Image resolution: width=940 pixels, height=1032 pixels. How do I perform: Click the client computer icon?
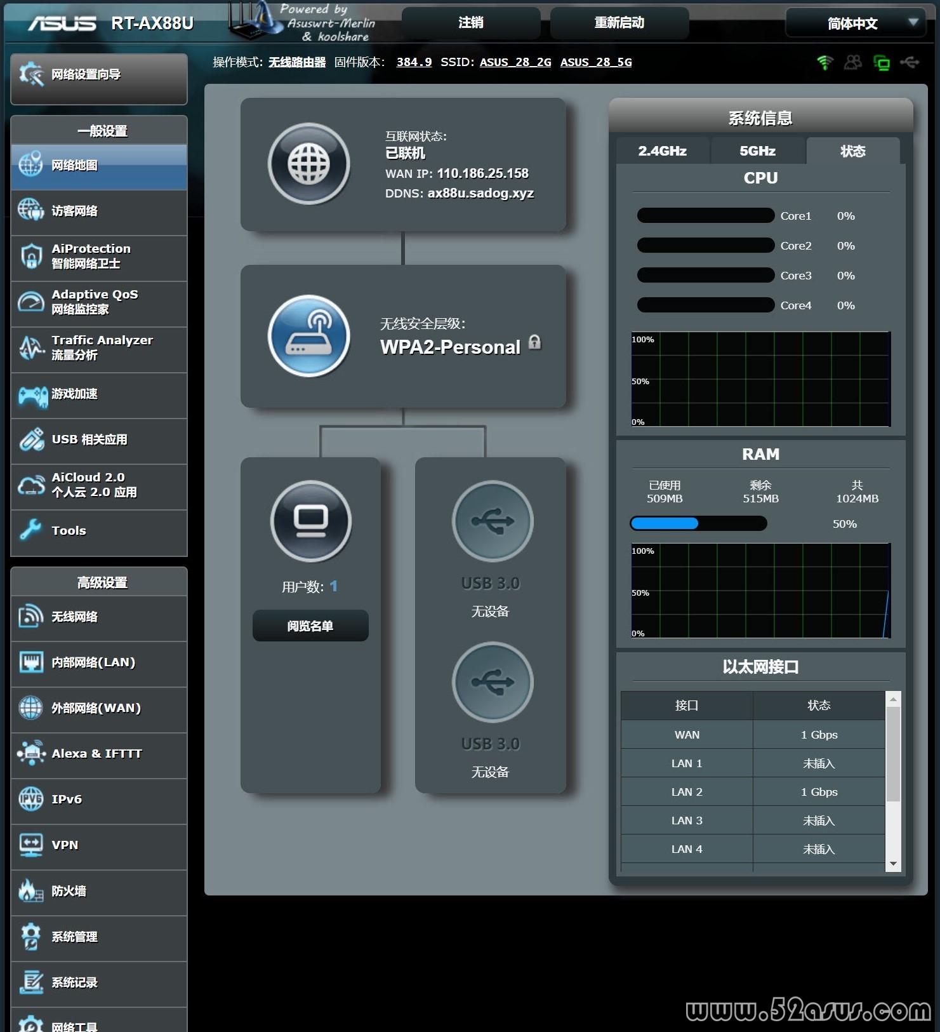[x=311, y=521]
